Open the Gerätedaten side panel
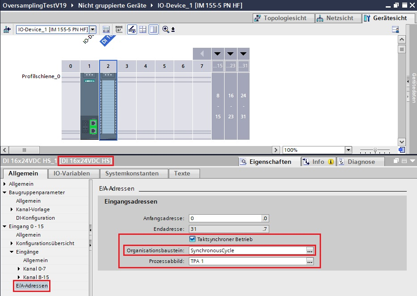The width and height of the screenshot is (417, 296). pyautogui.click(x=414, y=88)
